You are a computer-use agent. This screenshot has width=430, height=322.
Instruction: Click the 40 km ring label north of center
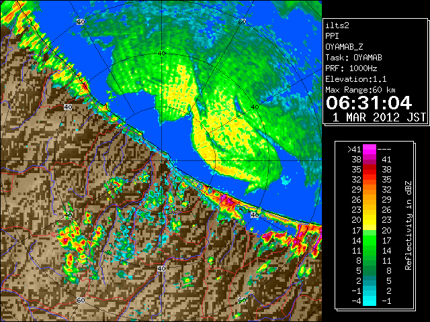[x=162, y=54]
